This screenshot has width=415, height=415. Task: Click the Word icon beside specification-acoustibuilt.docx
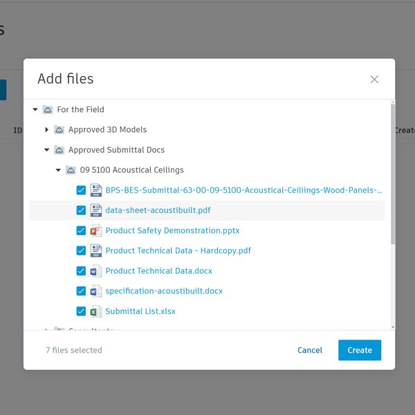[x=95, y=291]
